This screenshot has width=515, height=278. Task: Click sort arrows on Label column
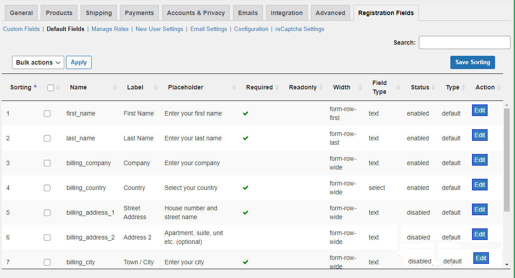[x=155, y=88]
